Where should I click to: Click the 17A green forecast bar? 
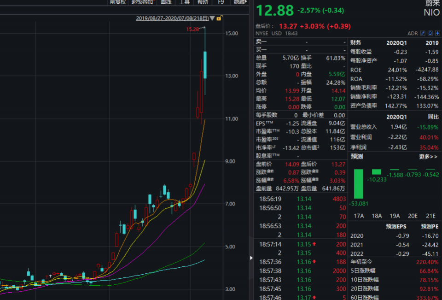pyautogui.click(x=358, y=183)
